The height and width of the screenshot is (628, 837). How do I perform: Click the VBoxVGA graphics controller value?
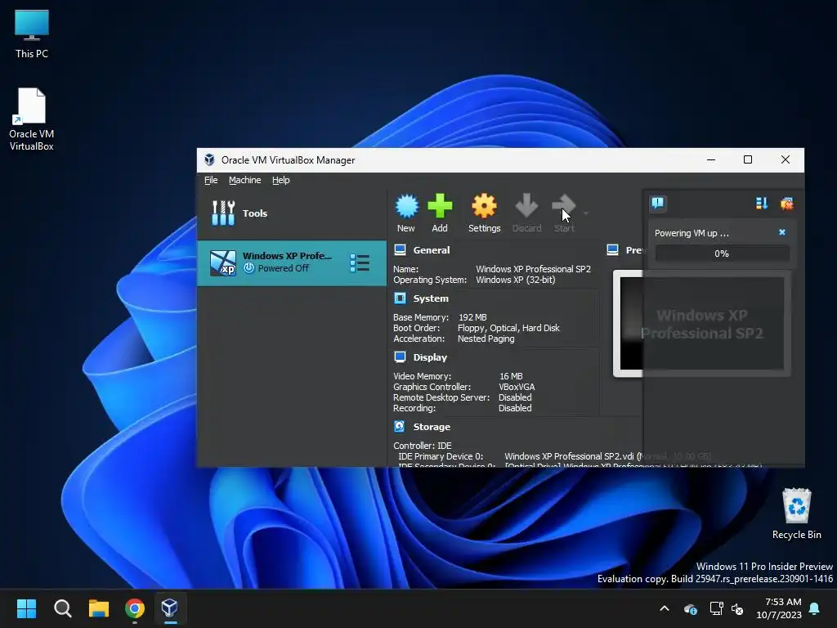click(517, 387)
